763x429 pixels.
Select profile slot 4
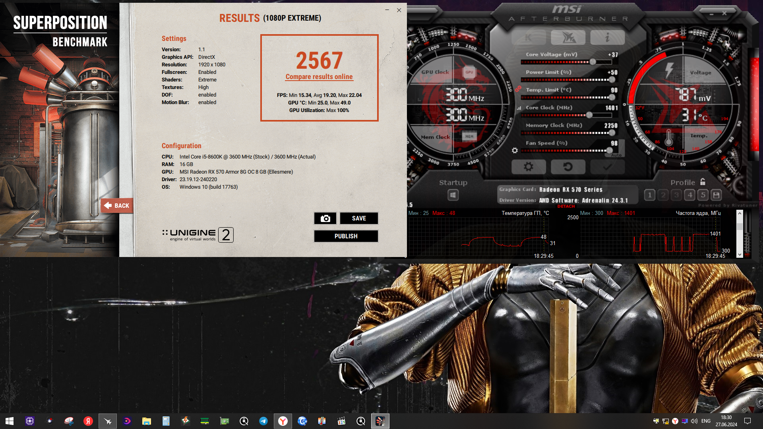click(690, 195)
